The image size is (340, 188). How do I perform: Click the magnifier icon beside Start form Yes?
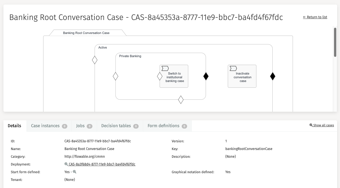point(75,172)
